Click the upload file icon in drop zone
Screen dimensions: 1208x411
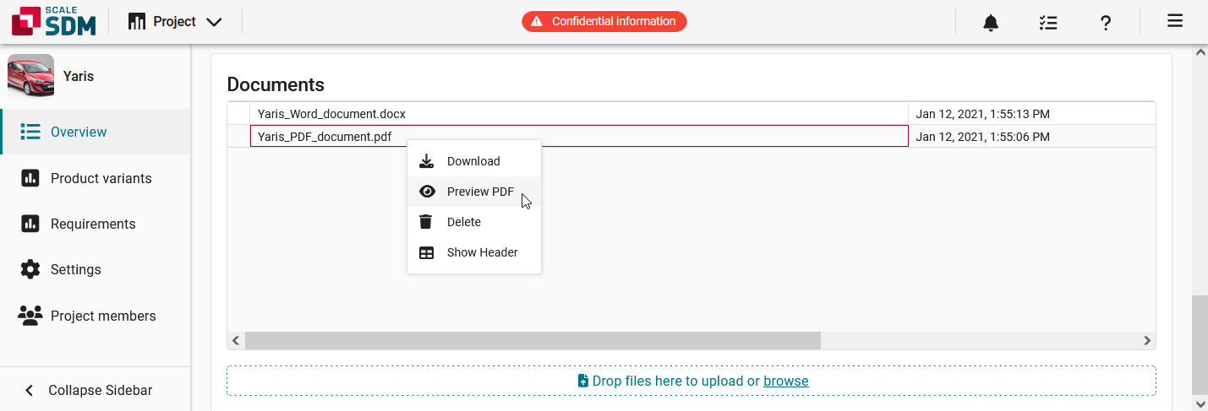point(582,381)
